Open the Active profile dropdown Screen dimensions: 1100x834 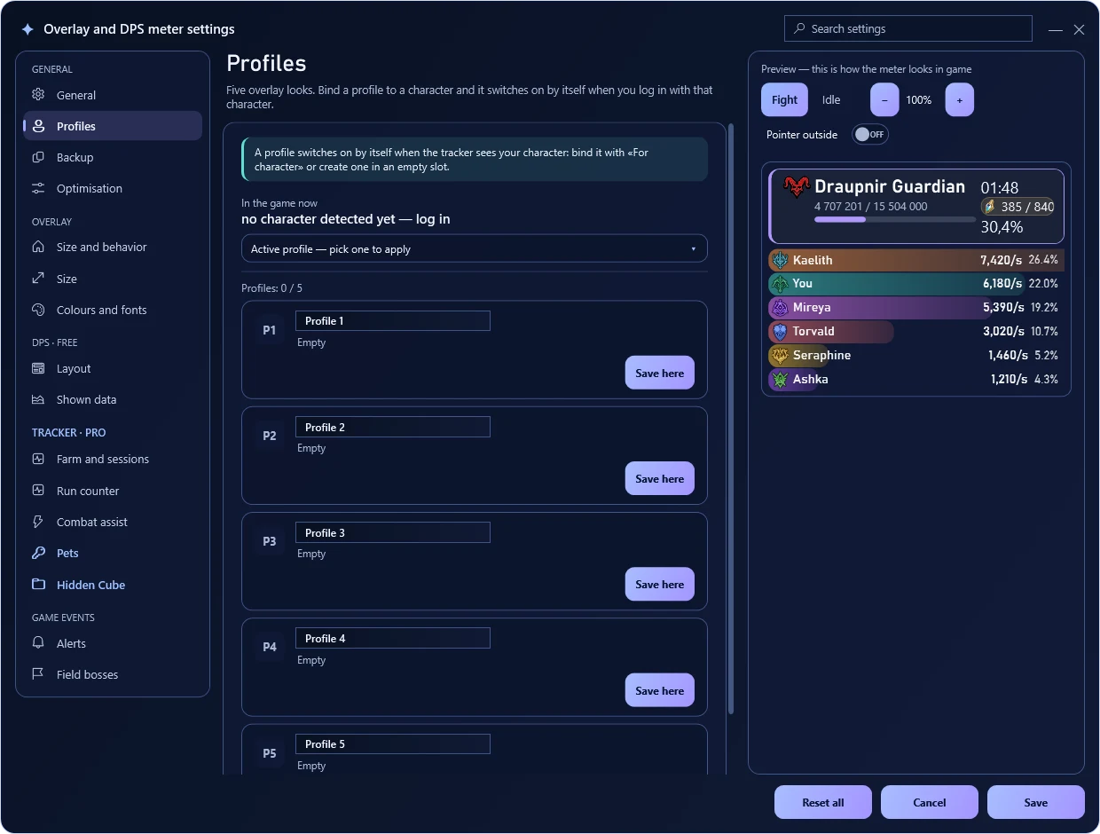pyautogui.click(x=475, y=248)
